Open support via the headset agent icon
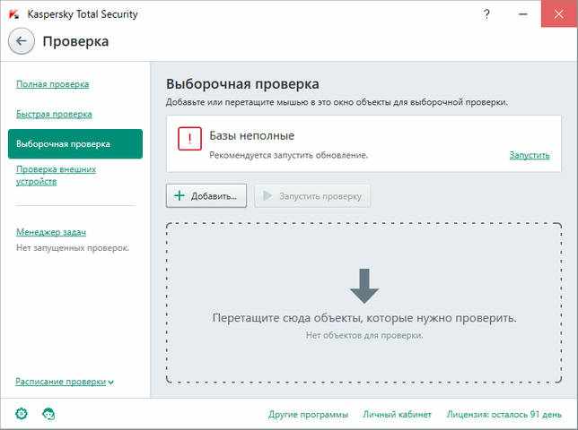Image resolution: width=578 pixels, height=430 pixels. [x=48, y=414]
